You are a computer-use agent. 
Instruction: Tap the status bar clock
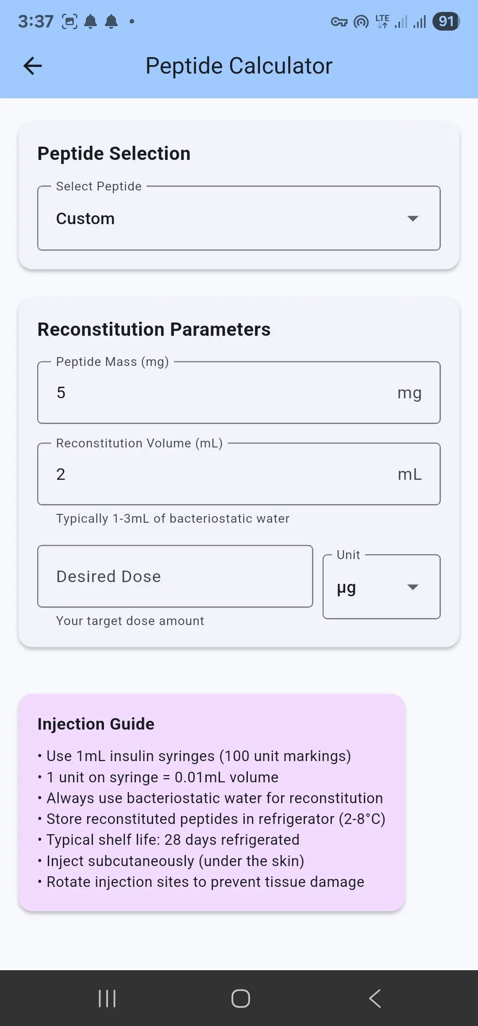(35, 22)
